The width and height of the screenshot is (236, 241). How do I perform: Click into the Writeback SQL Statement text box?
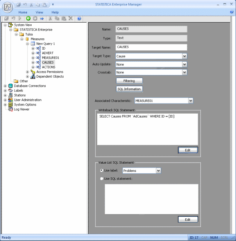click(x=147, y=129)
